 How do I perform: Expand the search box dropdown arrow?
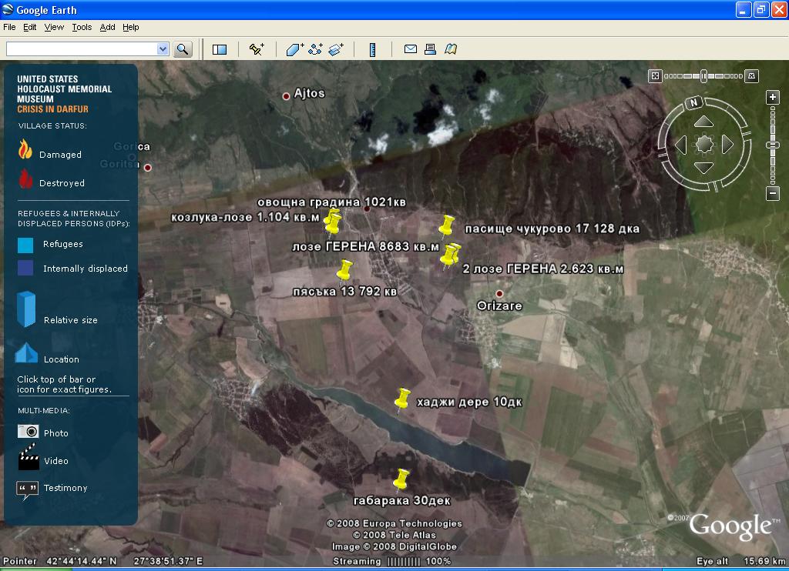pyautogui.click(x=163, y=49)
